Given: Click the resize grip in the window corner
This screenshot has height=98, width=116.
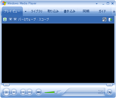Looking at the screenshot, I should coord(114,96).
